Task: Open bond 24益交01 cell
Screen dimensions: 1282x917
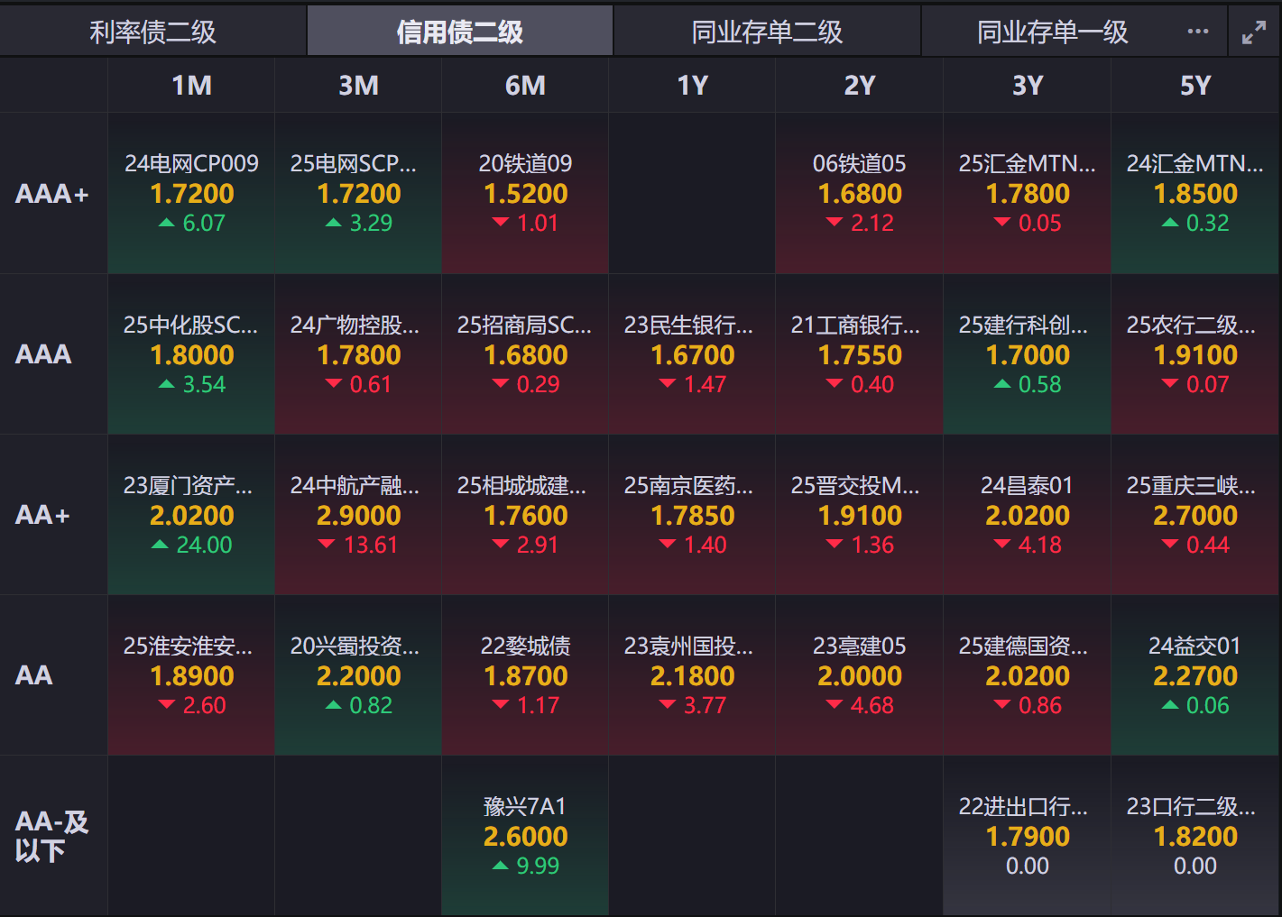Action: tap(1195, 675)
